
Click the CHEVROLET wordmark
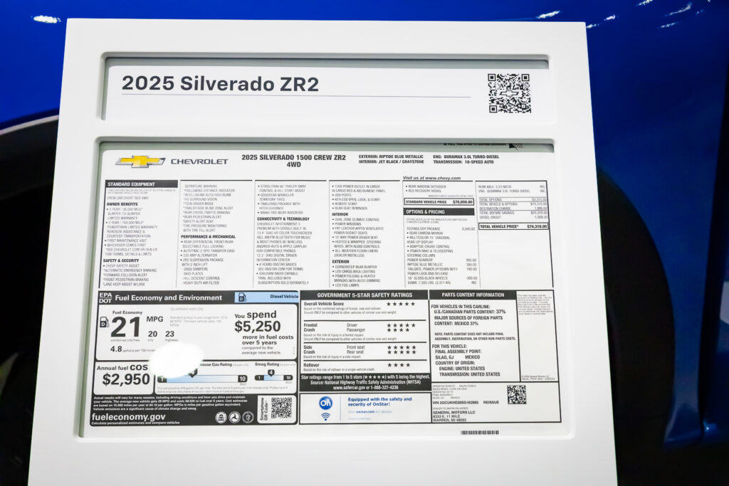(x=199, y=162)
